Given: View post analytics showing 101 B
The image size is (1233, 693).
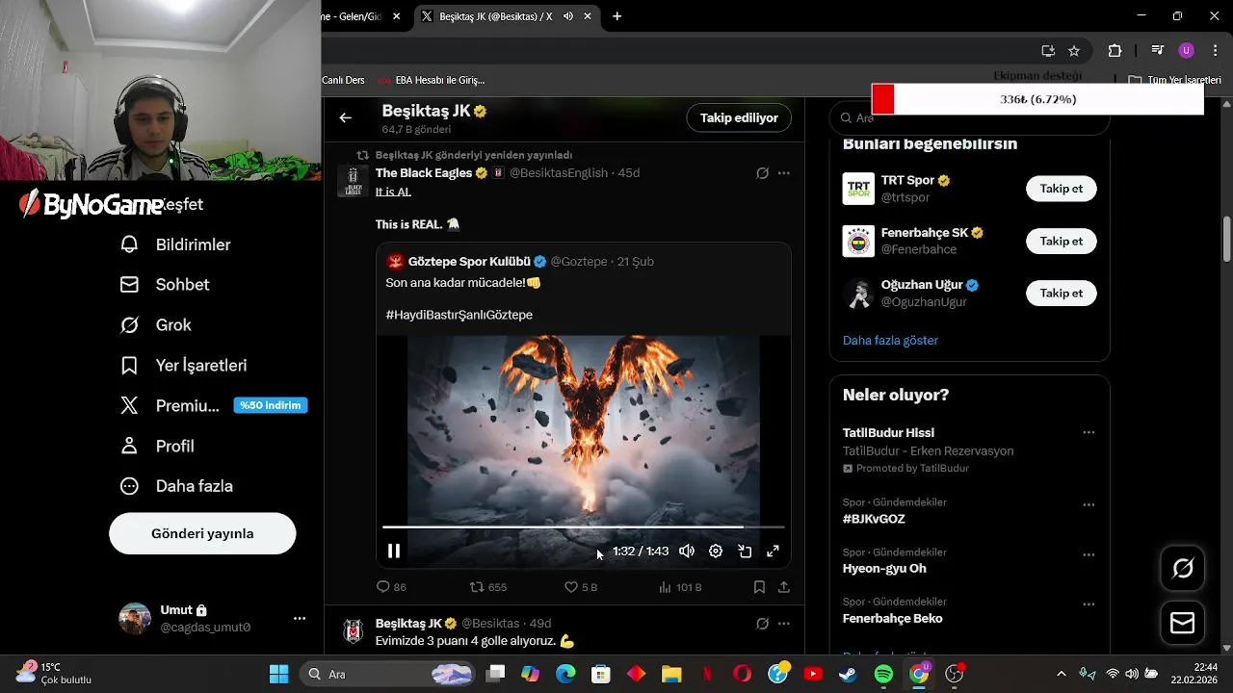Looking at the screenshot, I should click(x=680, y=587).
